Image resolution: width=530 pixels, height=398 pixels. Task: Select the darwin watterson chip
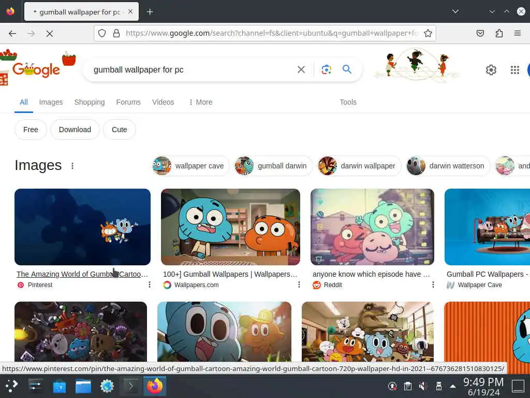pos(448,166)
